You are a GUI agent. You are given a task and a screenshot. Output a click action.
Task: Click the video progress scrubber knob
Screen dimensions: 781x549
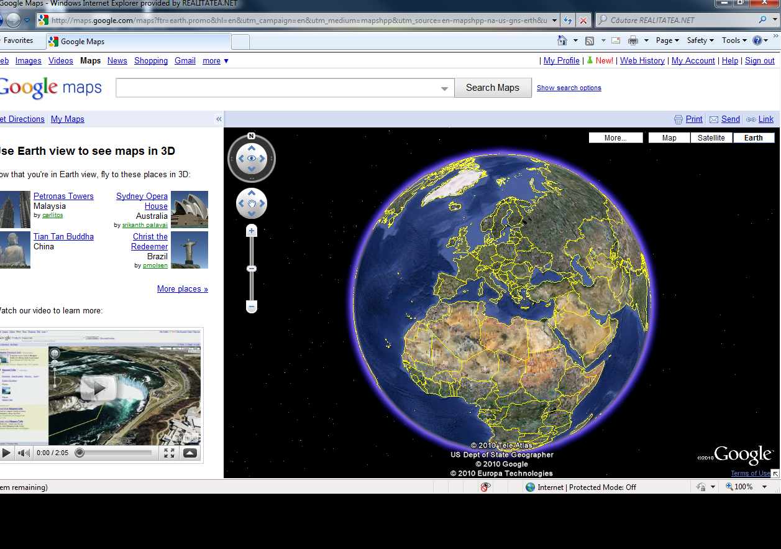(x=80, y=453)
